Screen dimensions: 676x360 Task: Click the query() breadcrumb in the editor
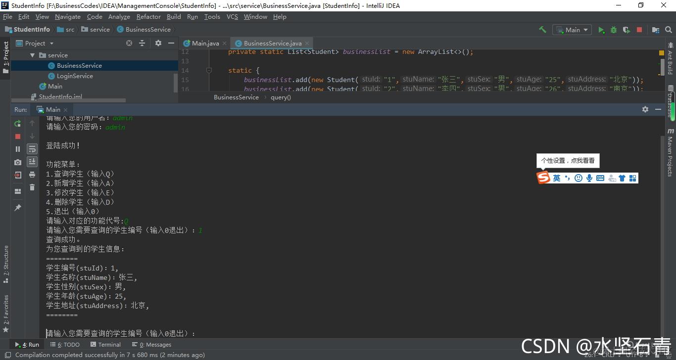(281, 97)
